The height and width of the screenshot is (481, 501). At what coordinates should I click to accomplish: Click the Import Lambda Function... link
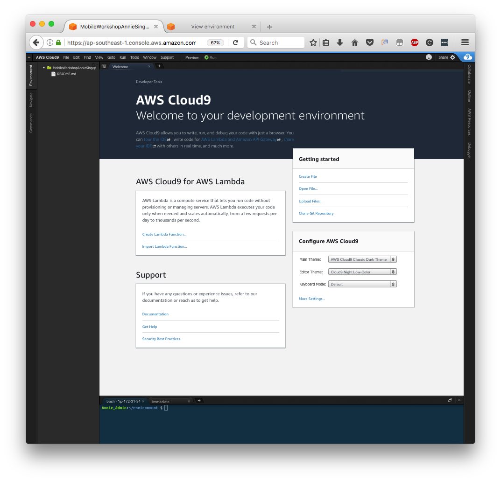[x=164, y=246]
